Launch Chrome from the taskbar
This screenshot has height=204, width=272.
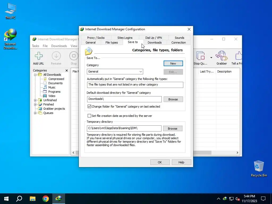coord(46,199)
